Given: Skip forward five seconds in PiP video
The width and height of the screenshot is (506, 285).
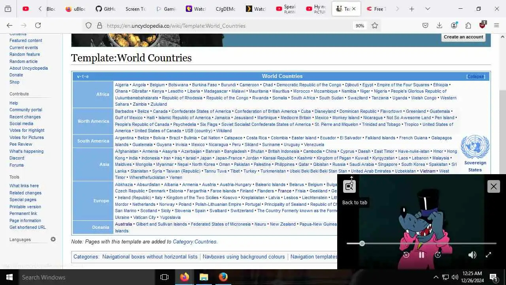Looking at the screenshot, I should pyautogui.click(x=438, y=255).
